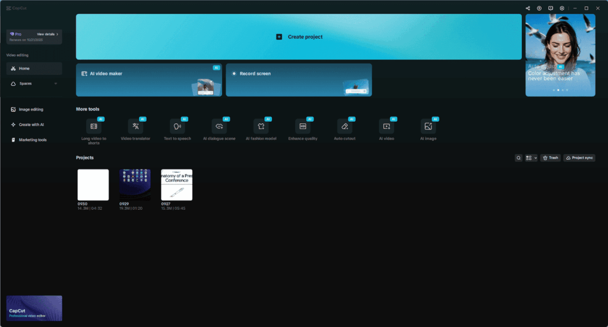
Task: Open the hexagon settings icon in title bar
Action: [562, 8]
